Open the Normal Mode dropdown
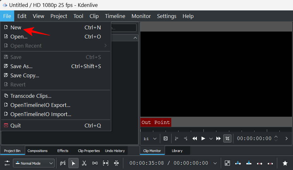Viewport: 293px width, 170px height. pos(33,163)
